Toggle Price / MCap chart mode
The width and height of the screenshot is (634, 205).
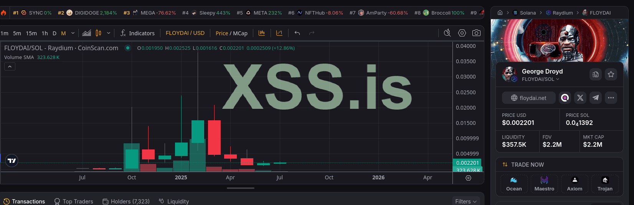coord(231,33)
